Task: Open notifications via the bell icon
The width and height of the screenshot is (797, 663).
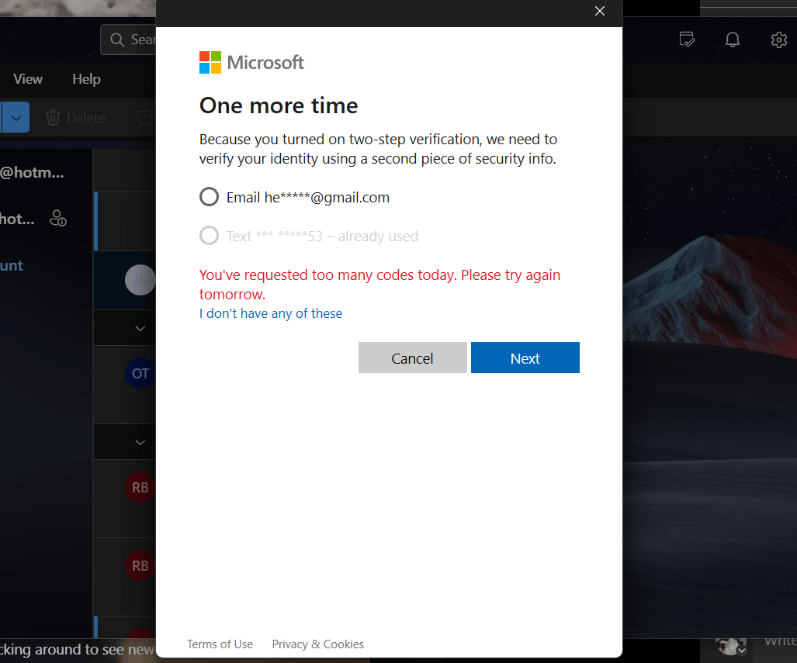Action: tap(732, 40)
